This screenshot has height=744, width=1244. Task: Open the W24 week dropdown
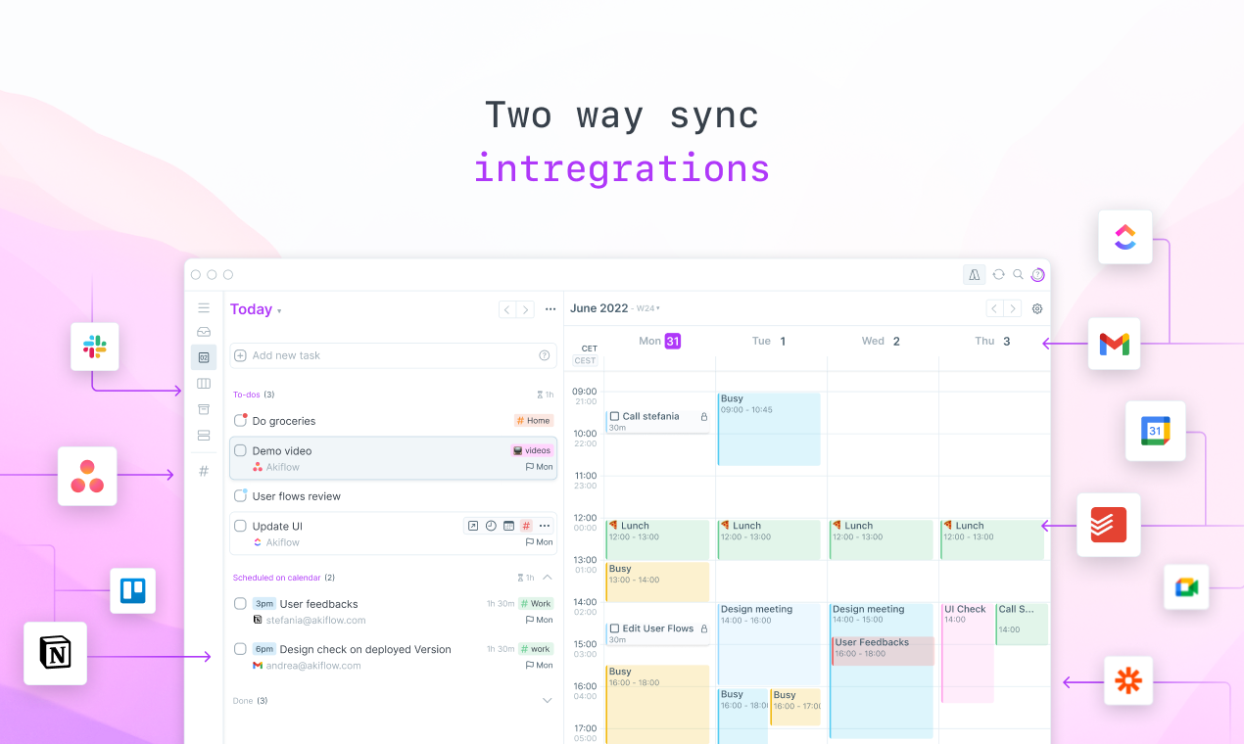click(x=648, y=308)
